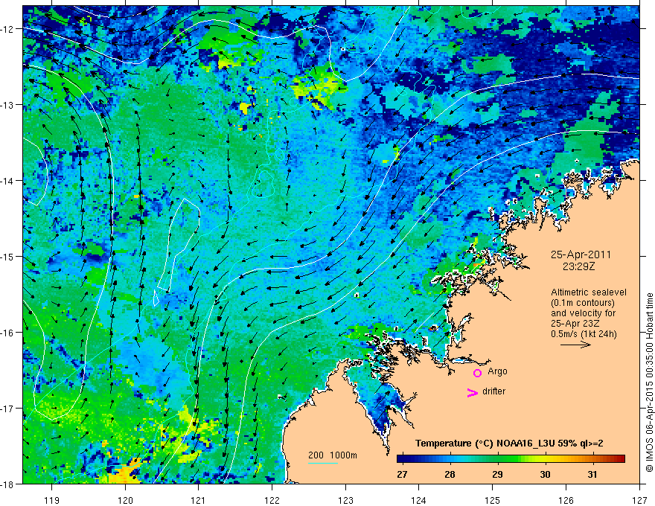The width and height of the screenshot is (655, 506).
Task: Click the '25-Apr 23Z' legend line
Action: 575,324
